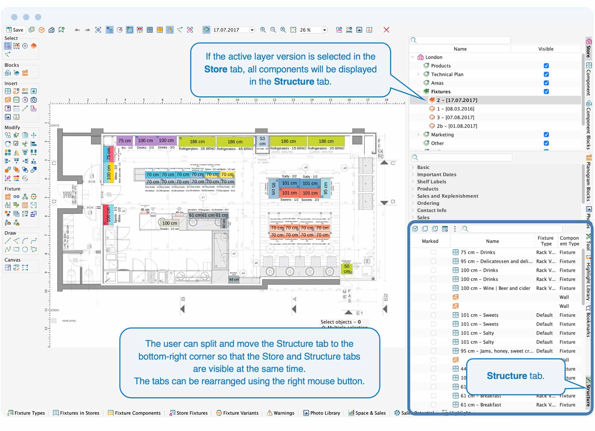Open the Warnings bottom tab
Screen dimensions: 595x431
(x=281, y=413)
